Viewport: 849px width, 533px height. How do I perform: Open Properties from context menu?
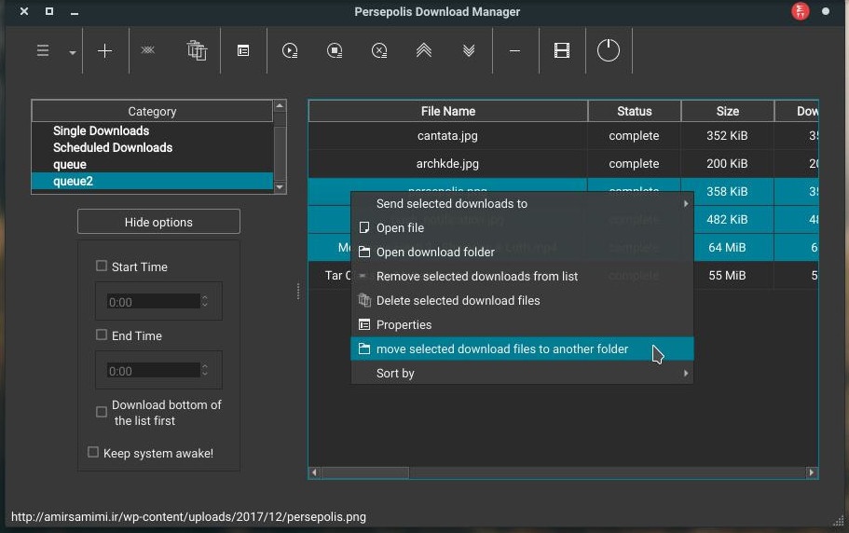point(522,325)
